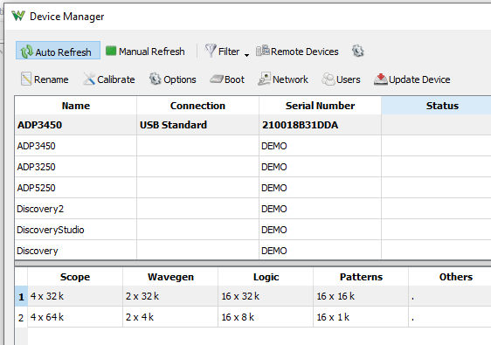Click the gear settings icon beside Remote Devices

[x=357, y=51]
